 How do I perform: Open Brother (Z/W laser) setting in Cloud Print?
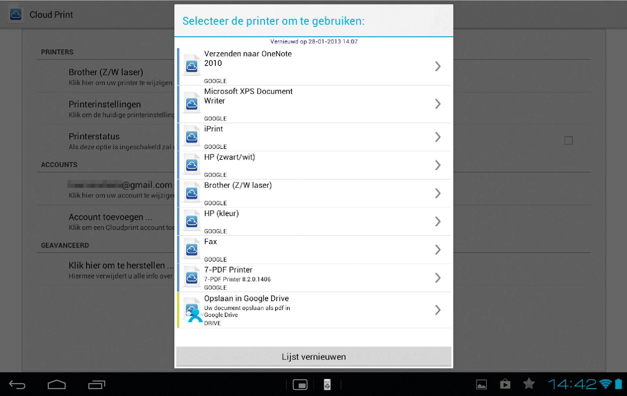tap(105, 77)
